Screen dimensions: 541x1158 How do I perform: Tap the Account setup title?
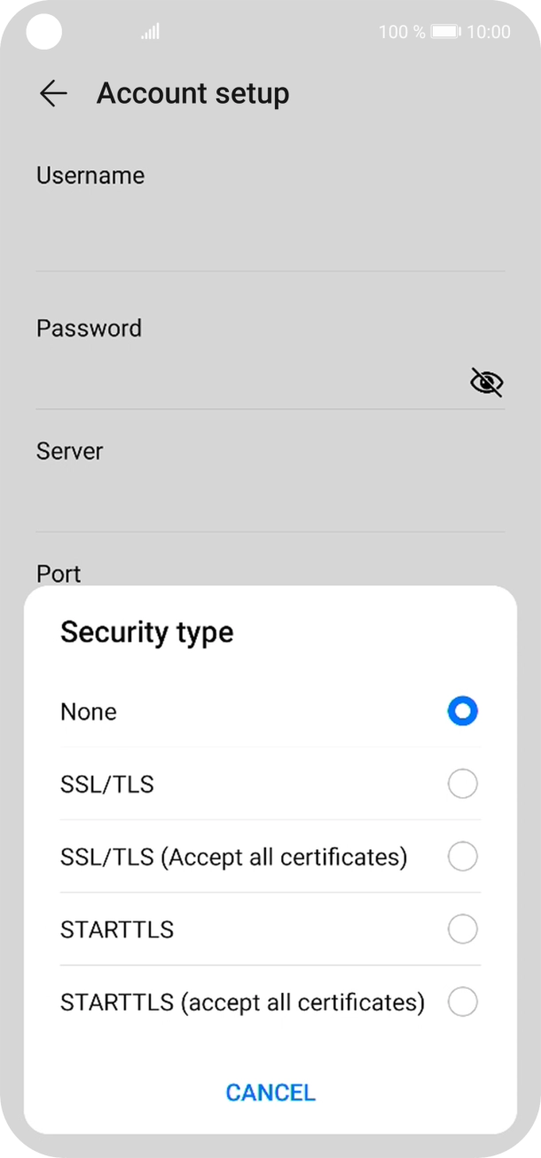tap(192, 94)
